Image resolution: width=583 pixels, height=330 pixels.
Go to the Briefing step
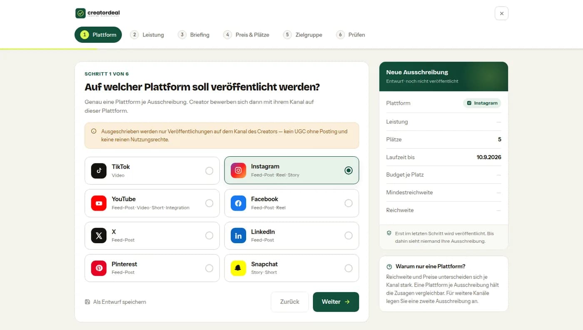point(194,35)
